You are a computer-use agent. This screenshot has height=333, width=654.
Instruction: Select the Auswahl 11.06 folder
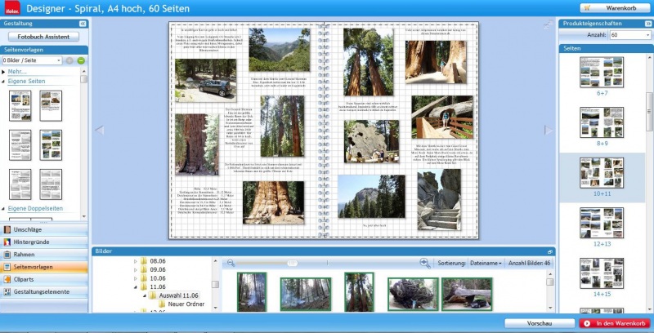coord(174,295)
